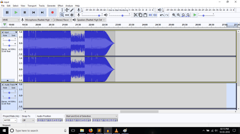Redo the last undone action
This screenshot has height=134, width=240.
(x=167, y=15)
